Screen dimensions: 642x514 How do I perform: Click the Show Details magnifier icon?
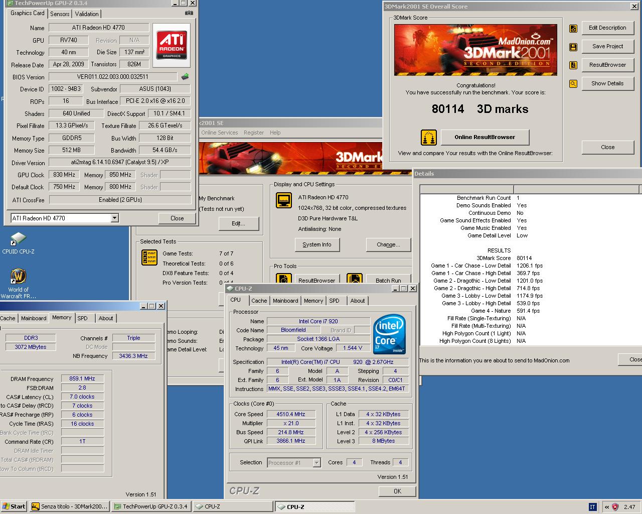coord(573,84)
